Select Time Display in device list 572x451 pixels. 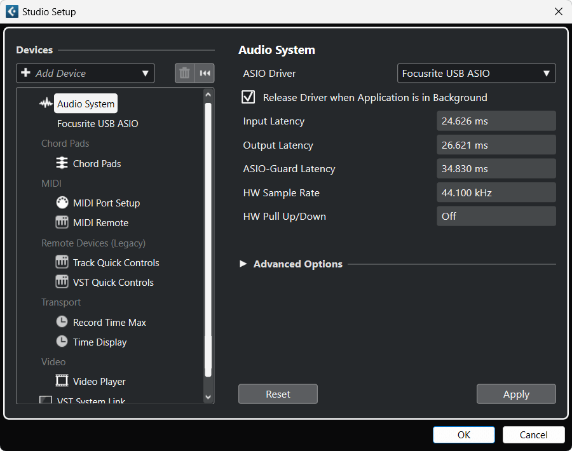(x=100, y=342)
